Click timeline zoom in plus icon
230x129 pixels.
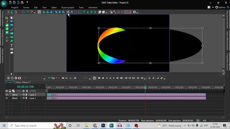[x=8, y=78]
